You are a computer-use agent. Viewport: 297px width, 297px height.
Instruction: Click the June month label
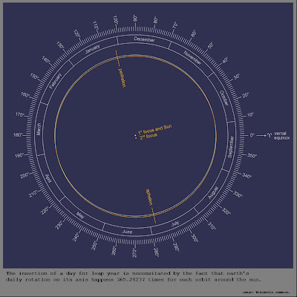[x=127, y=232]
